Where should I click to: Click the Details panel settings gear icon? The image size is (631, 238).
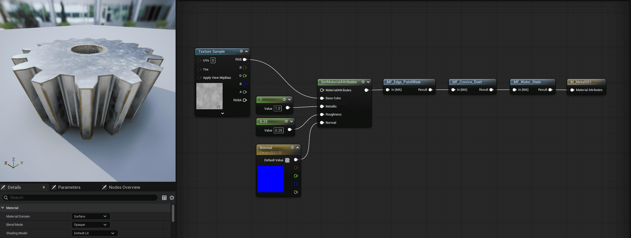coord(172,198)
